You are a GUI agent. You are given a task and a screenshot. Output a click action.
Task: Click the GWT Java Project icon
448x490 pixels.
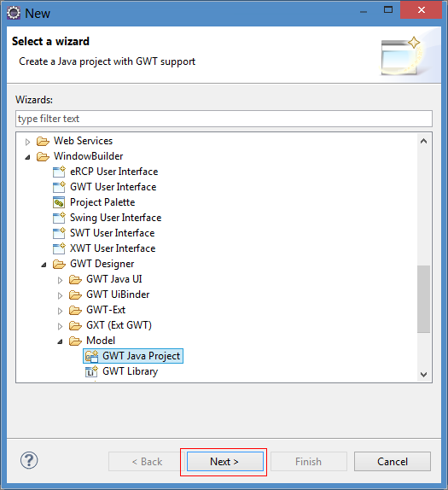(x=91, y=356)
